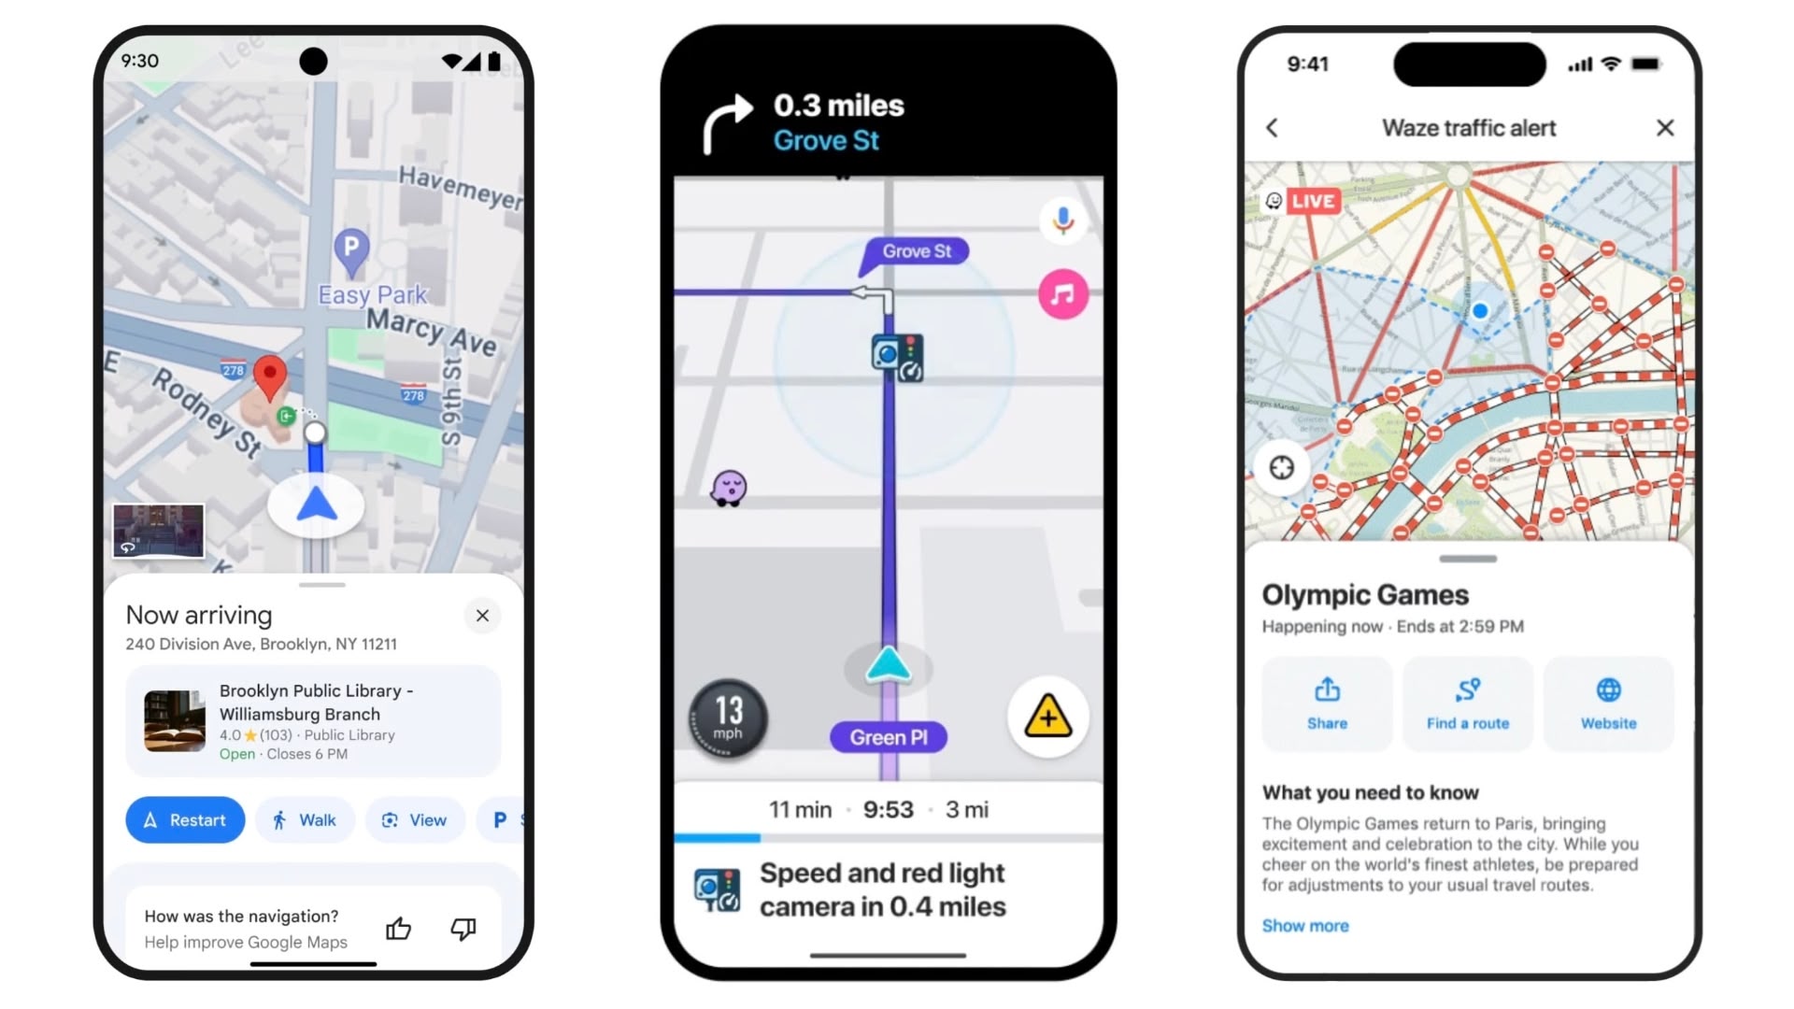Dismiss the Now arriving notification

click(482, 615)
